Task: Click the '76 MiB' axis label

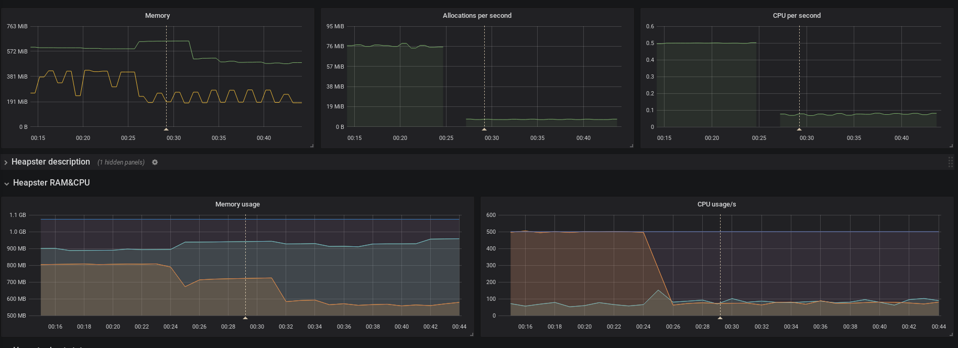Action: (335, 46)
